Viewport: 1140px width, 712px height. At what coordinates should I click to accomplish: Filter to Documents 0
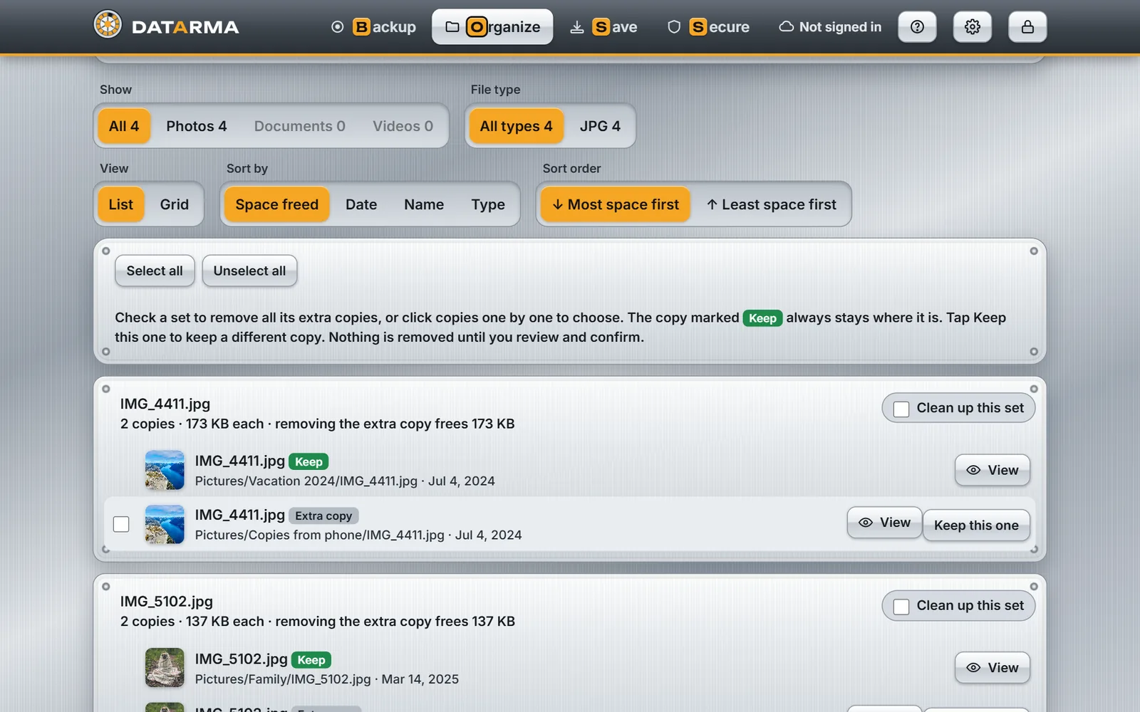pyautogui.click(x=300, y=126)
